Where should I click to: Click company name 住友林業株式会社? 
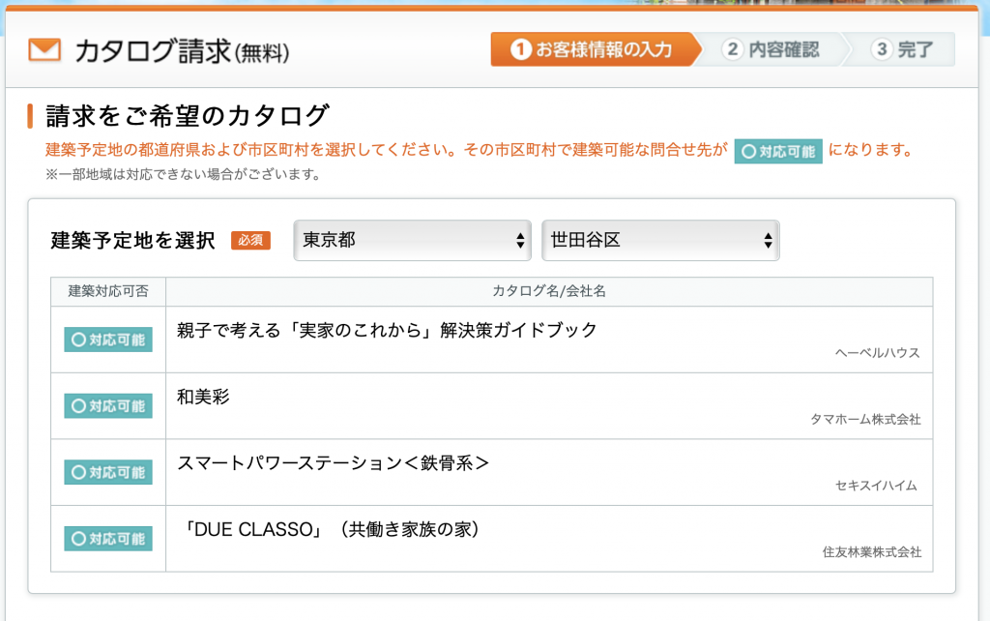pos(872,552)
